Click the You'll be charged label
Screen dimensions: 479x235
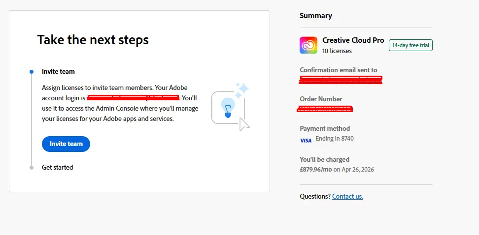tap(324, 159)
